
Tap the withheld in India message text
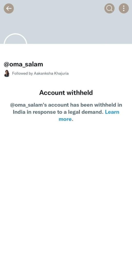[x=66, y=112]
